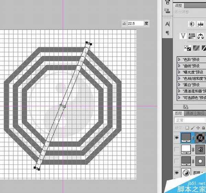This screenshot has width=206, height=193.
Task: Select the circle mask thumbnail on third layer
Action: point(200,161)
